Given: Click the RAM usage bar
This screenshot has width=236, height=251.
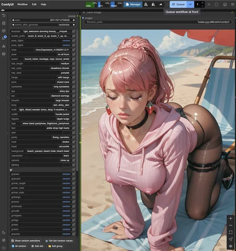Looking at the screenshot, I should (x=91, y=5).
